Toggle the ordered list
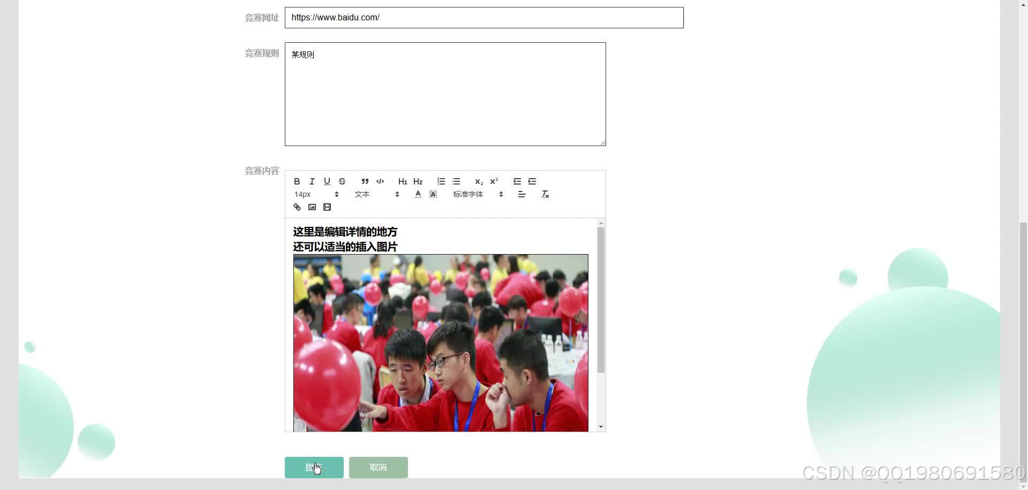The image size is (1028, 490). pos(441,181)
